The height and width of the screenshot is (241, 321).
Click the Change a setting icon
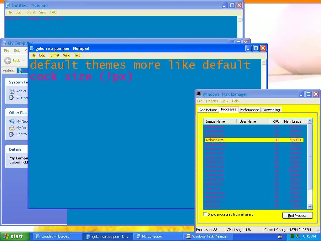(x=12, y=97)
